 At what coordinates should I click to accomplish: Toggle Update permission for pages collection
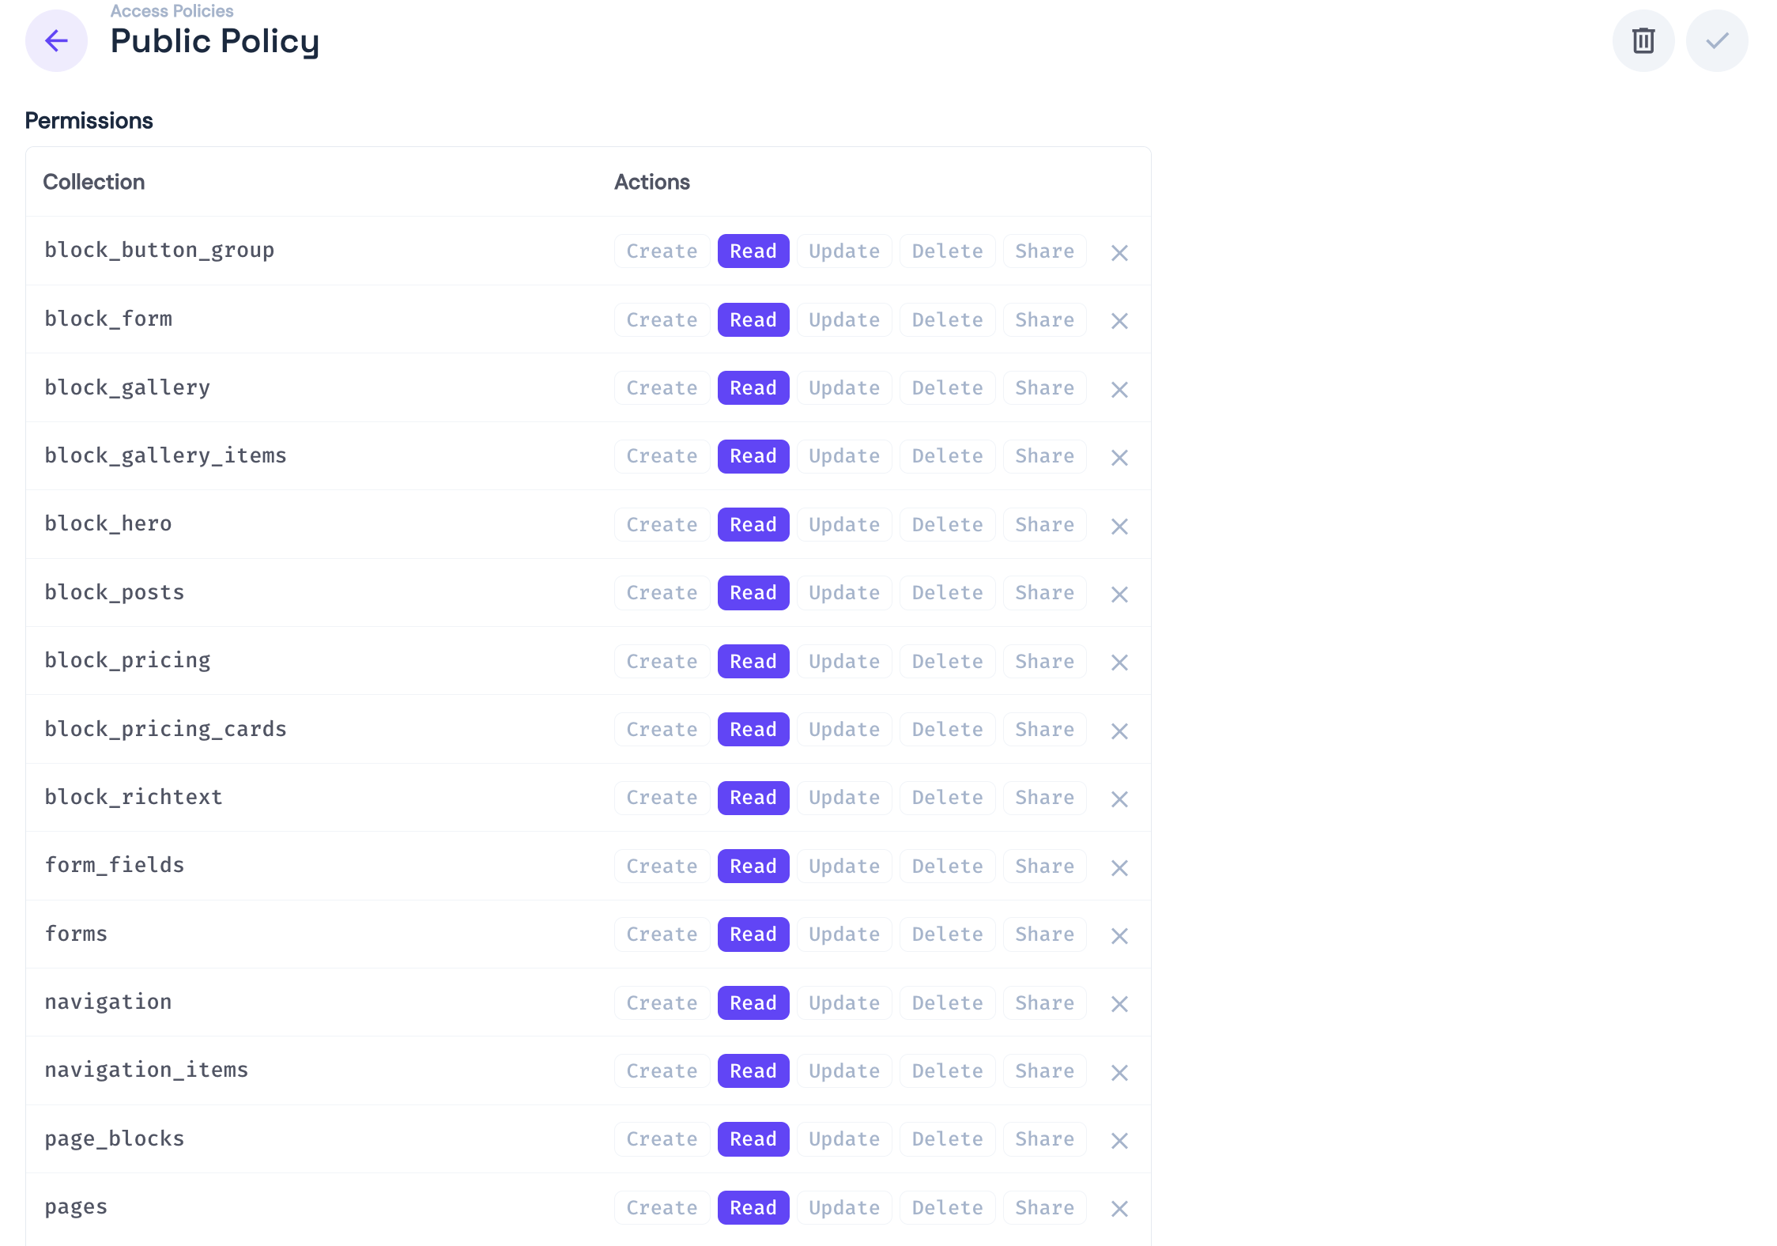point(843,1208)
